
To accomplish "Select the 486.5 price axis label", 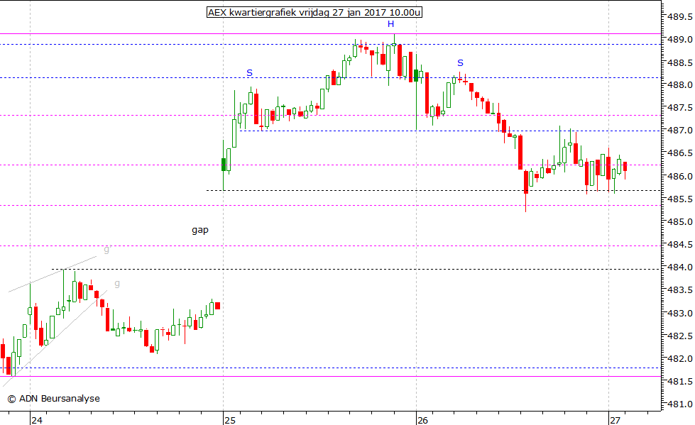I will (679, 153).
